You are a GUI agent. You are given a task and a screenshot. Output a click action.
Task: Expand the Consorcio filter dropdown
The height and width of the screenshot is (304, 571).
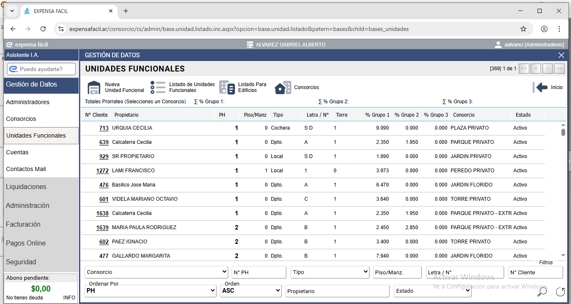(156, 272)
